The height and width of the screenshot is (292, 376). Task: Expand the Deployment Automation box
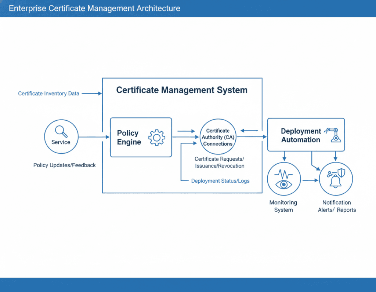pyautogui.click(x=306, y=135)
